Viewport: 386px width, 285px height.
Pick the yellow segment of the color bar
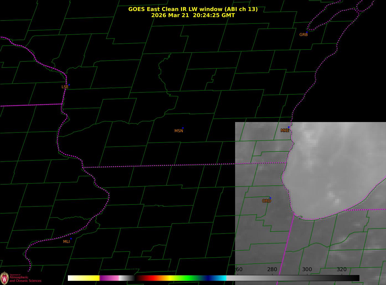click(89, 278)
